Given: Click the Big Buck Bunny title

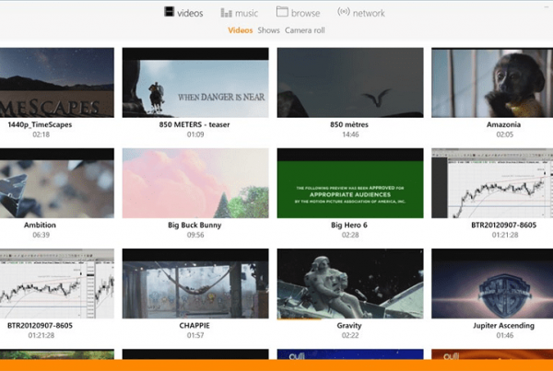Looking at the screenshot, I should [x=194, y=225].
